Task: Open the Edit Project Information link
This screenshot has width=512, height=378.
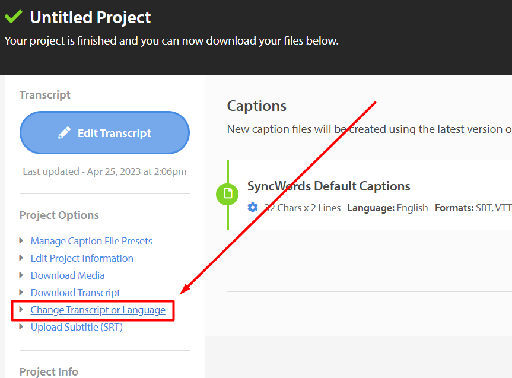Action: (x=82, y=258)
